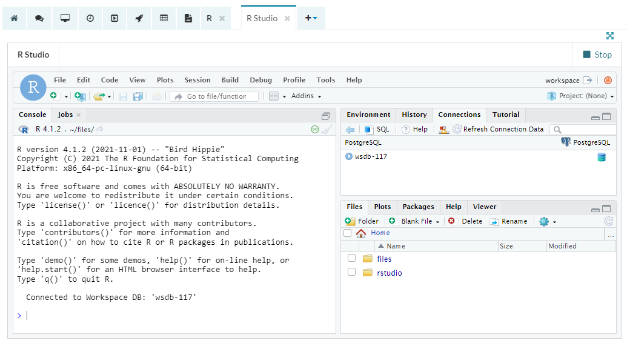Toggle fullscreen expand arrows icon

(610, 36)
